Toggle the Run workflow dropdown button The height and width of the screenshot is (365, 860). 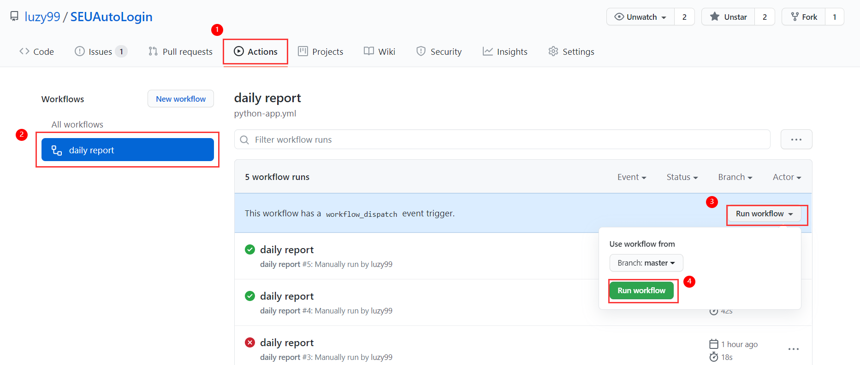(764, 214)
